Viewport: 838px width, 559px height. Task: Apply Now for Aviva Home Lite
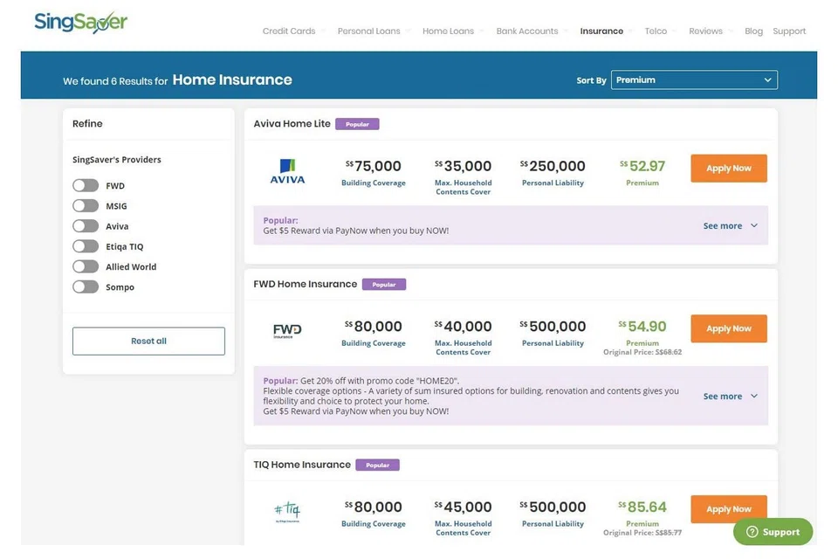pyautogui.click(x=728, y=169)
